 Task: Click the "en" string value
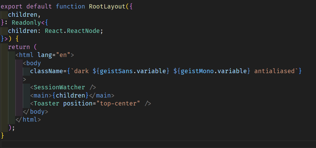pyautogui.click(x=63, y=55)
